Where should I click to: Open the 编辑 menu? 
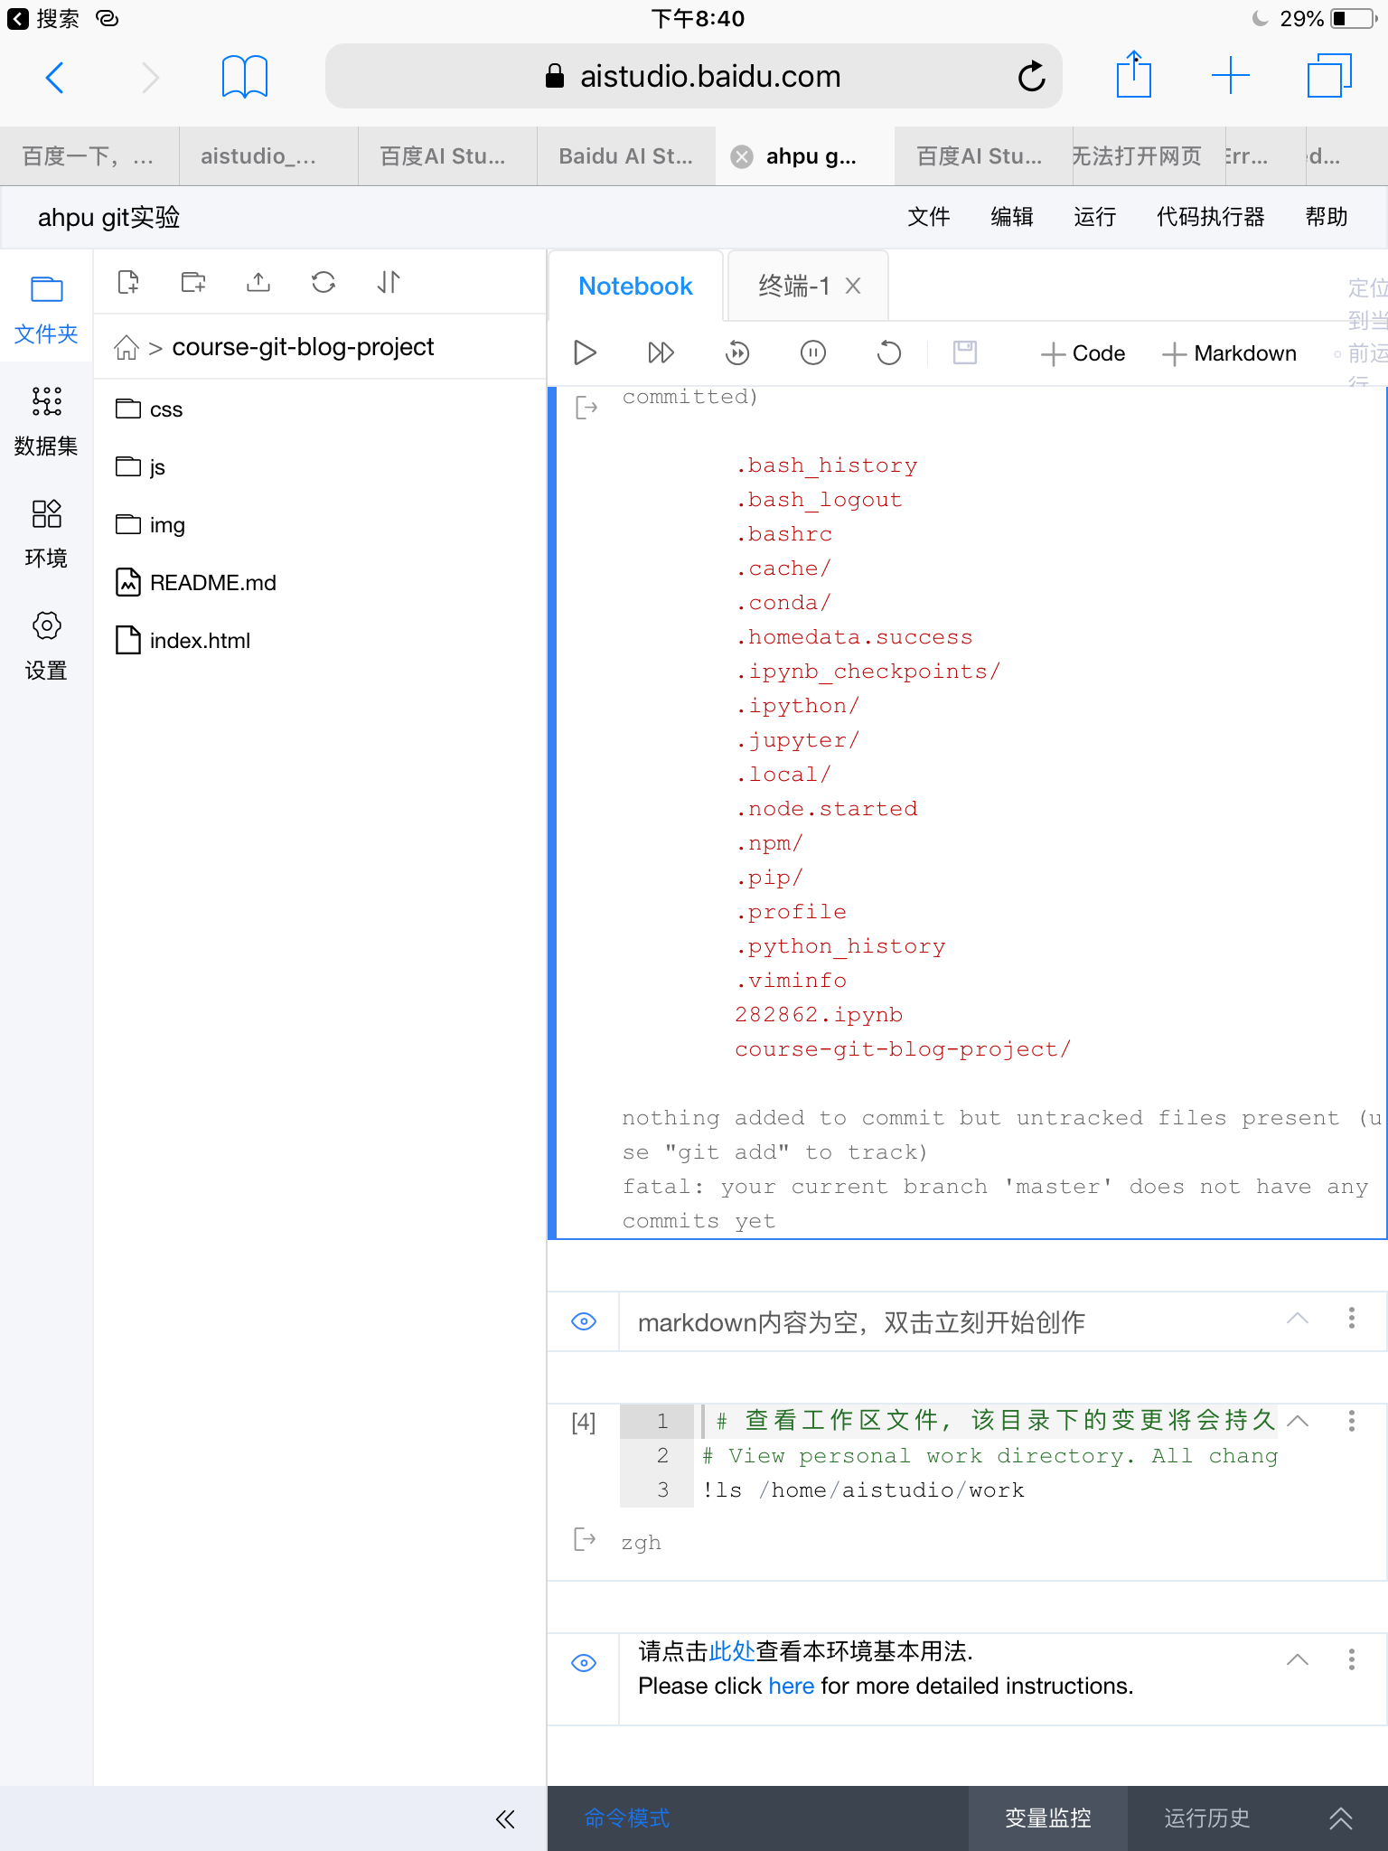pos(1012,217)
